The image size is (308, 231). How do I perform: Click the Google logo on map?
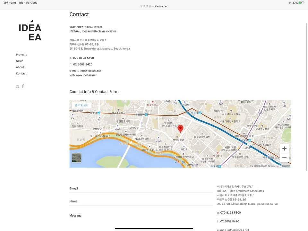180,162
